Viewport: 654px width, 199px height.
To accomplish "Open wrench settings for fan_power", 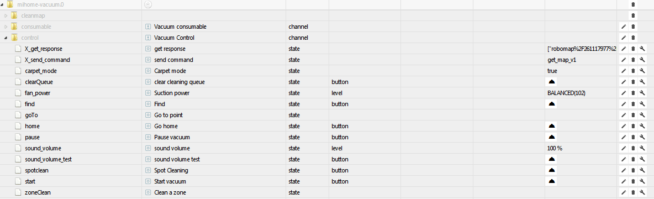I will (642, 93).
